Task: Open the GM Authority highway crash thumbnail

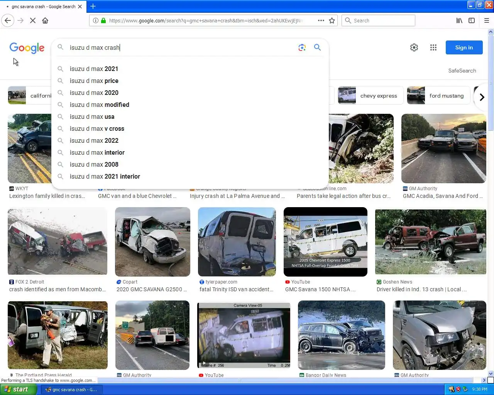Action: (x=444, y=149)
